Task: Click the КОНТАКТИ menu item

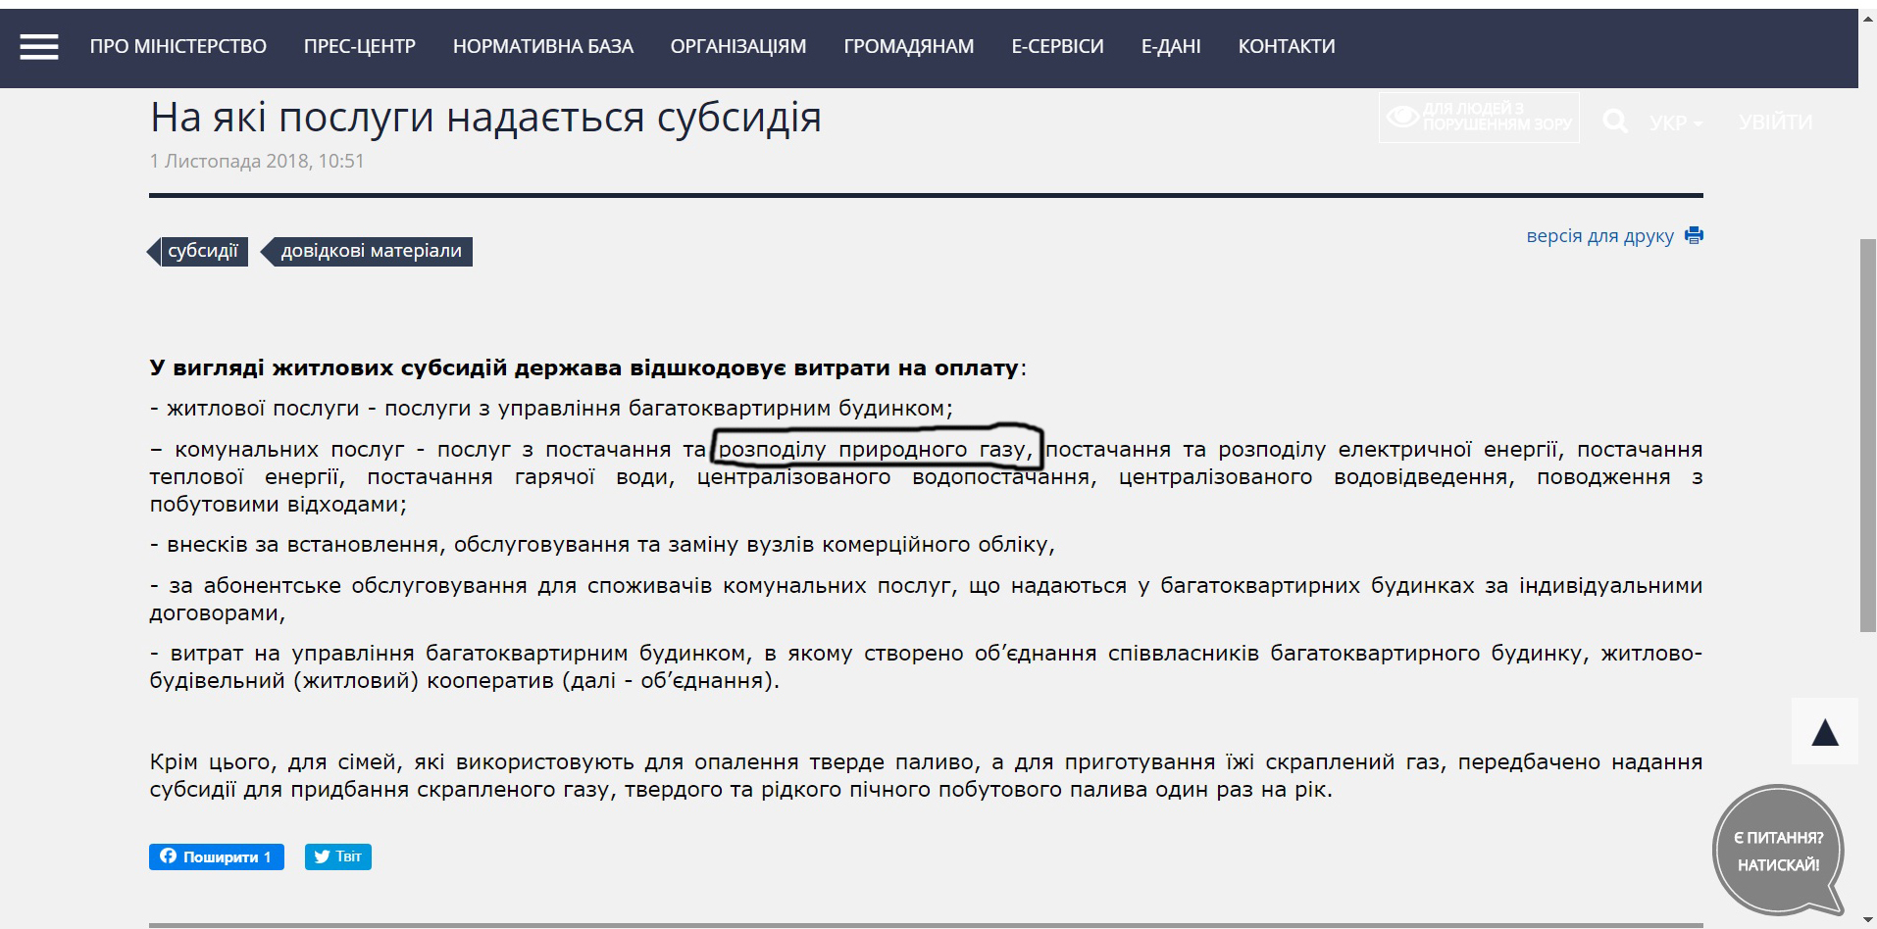Action: (1287, 46)
